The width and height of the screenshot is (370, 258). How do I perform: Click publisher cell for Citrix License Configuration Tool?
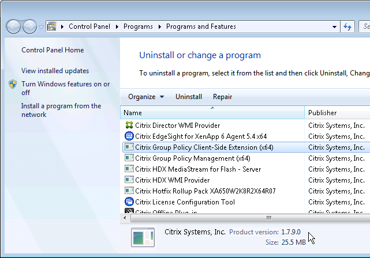pyautogui.click(x=337, y=202)
